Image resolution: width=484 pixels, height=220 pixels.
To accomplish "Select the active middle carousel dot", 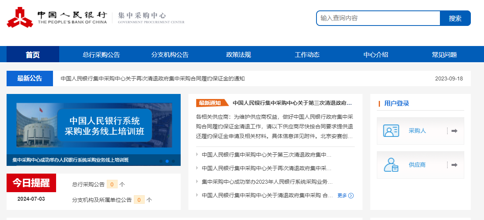I will (167, 161).
